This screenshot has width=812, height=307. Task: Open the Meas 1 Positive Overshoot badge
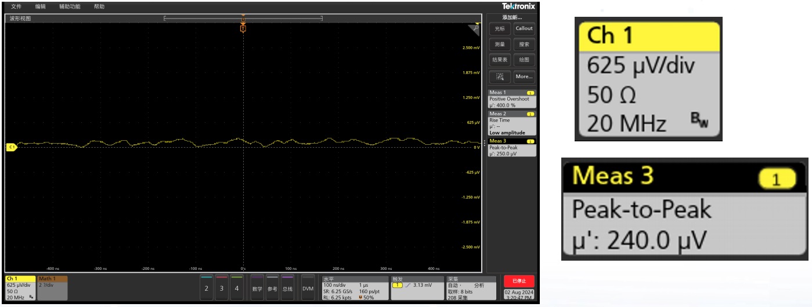[x=512, y=98]
